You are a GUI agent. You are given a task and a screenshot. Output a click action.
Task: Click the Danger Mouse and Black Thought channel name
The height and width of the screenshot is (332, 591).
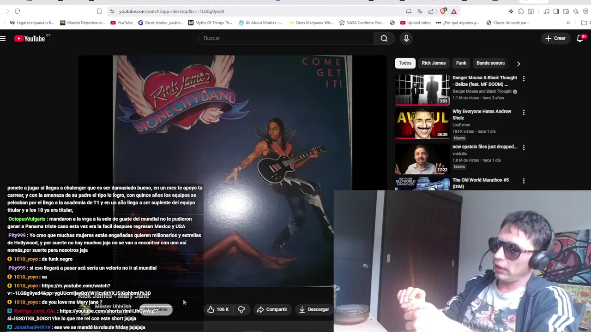(482, 91)
